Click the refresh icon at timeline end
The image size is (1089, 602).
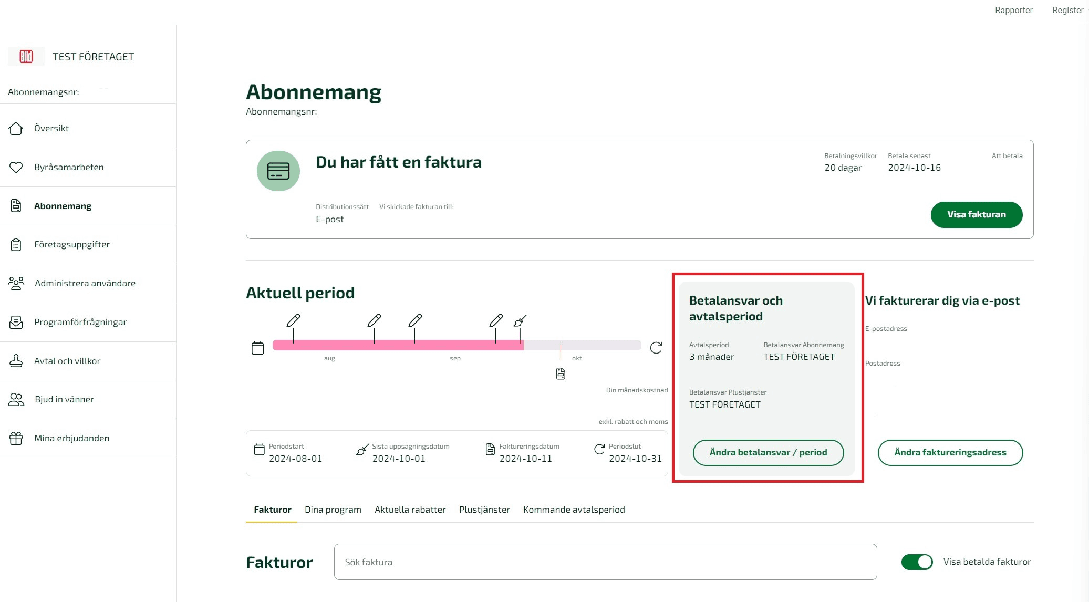(x=656, y=348)
